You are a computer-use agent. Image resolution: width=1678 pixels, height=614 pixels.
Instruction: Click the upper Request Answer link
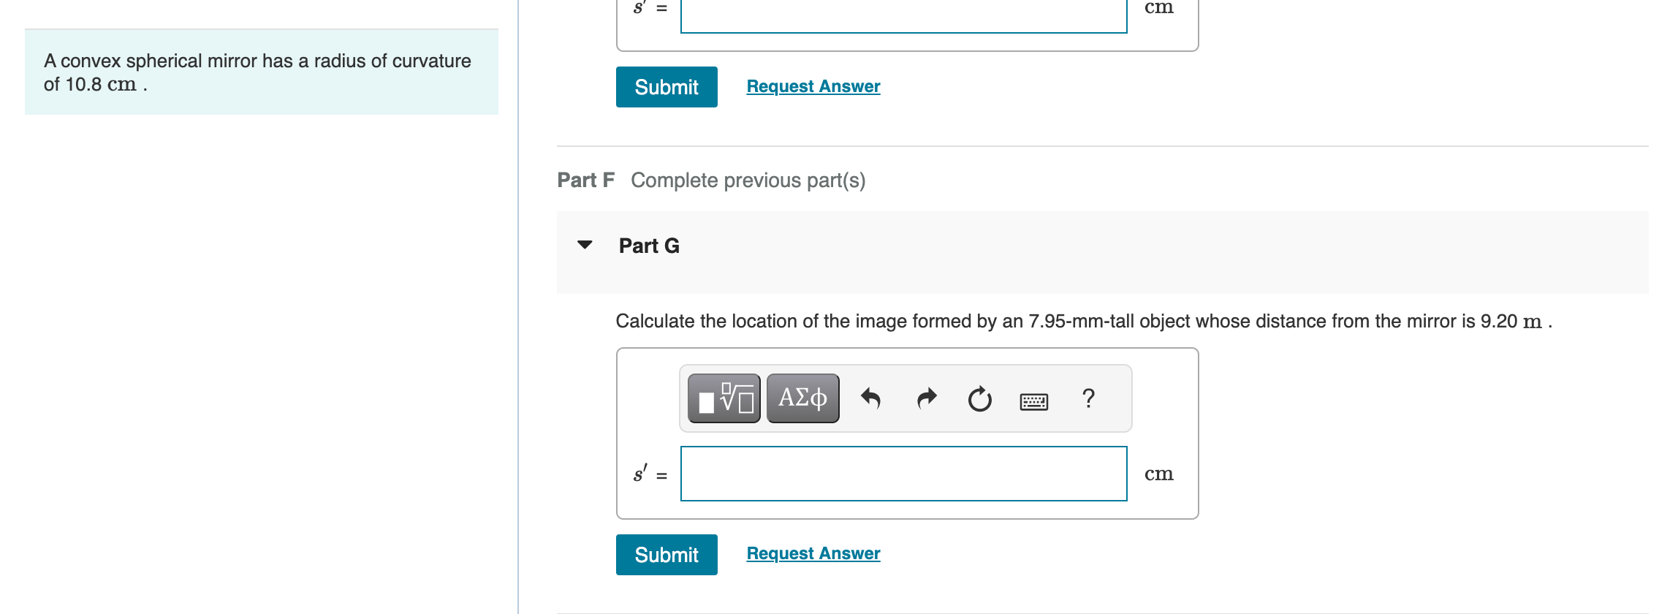pyautogui.click(x=813, y=86)
